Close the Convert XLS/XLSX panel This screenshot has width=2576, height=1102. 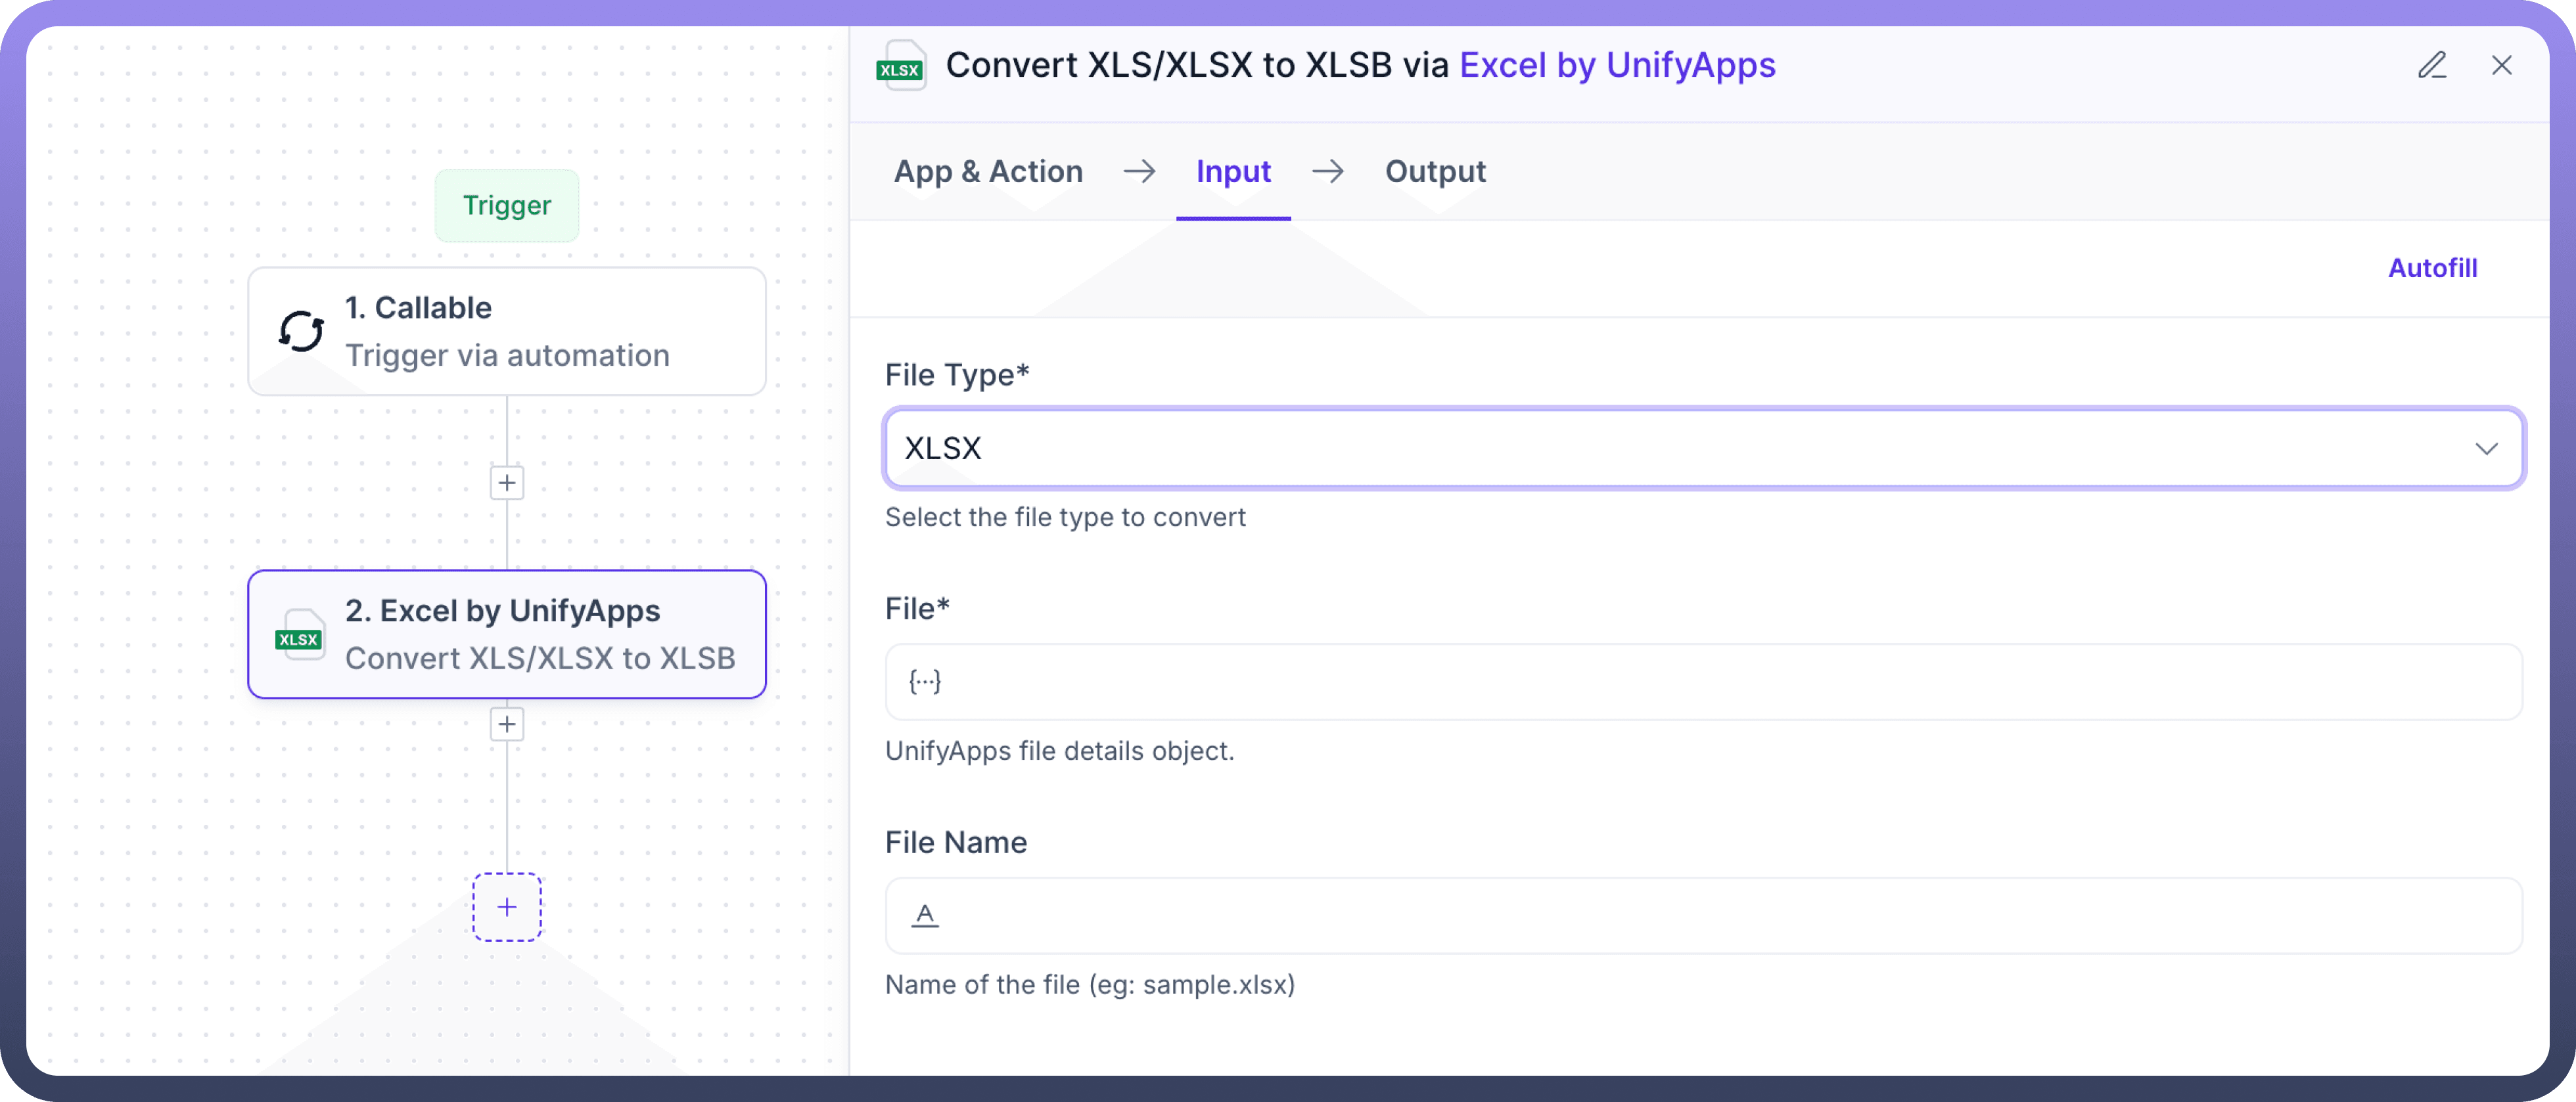[x=2501, y=66]
